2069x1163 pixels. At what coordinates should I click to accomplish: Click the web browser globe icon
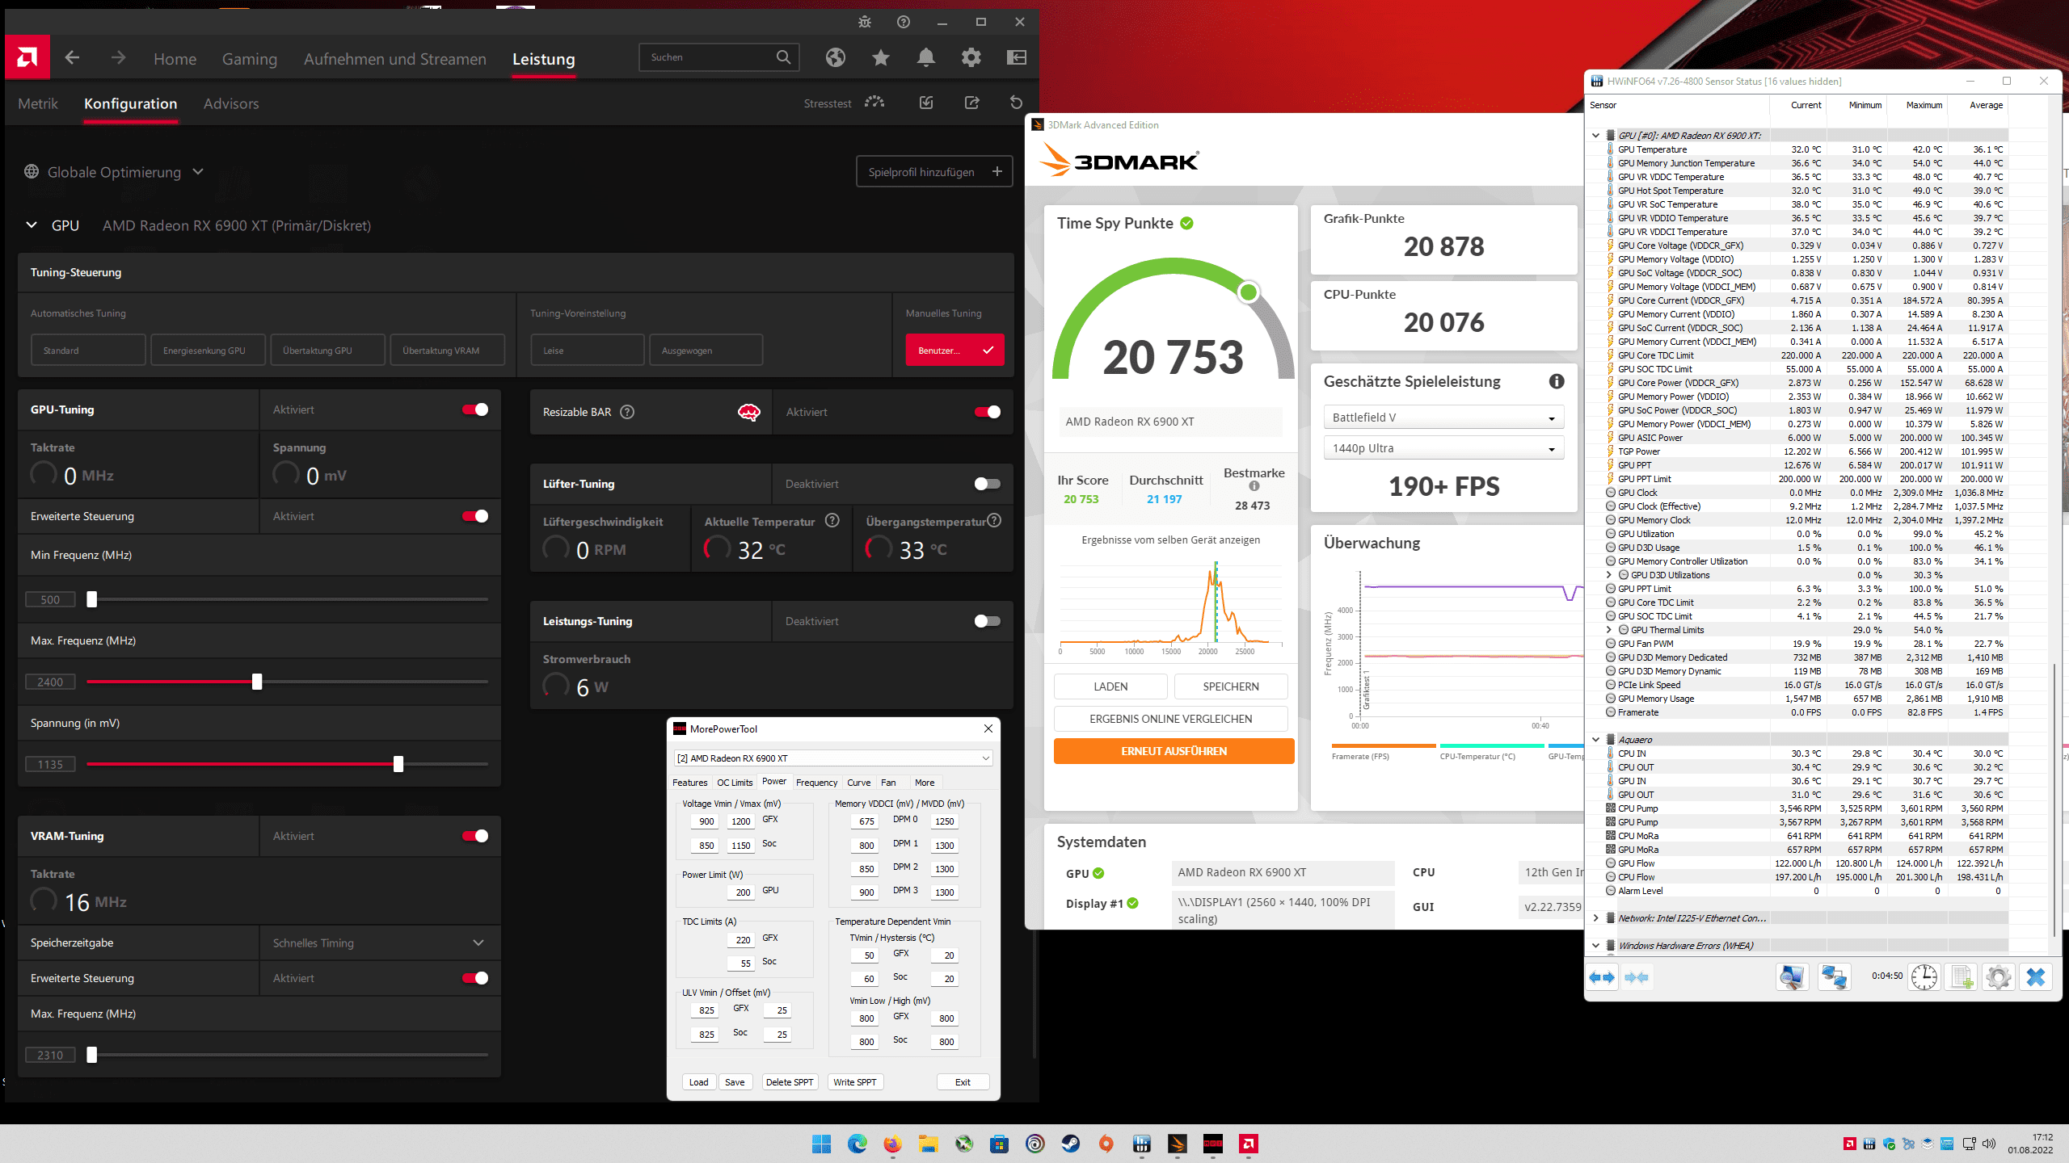click(836, 57)
